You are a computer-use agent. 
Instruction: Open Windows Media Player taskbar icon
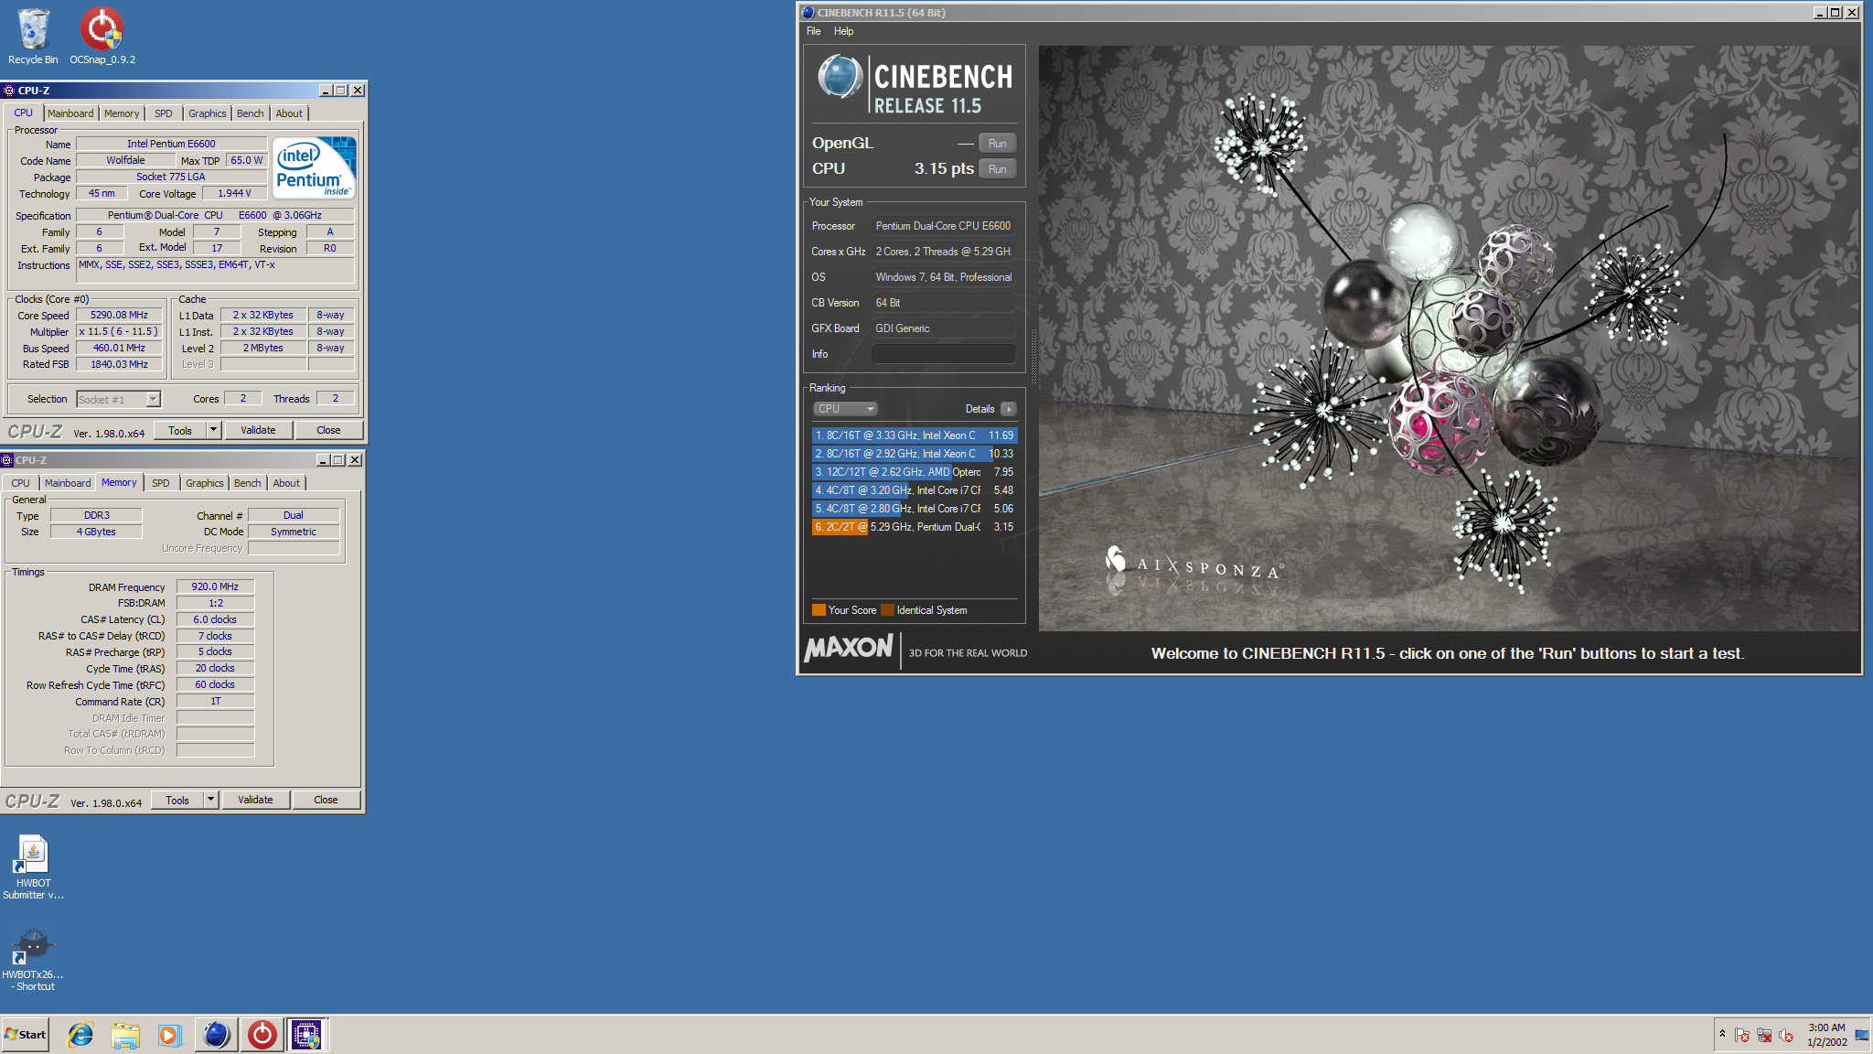click(x=169, y=1035)
